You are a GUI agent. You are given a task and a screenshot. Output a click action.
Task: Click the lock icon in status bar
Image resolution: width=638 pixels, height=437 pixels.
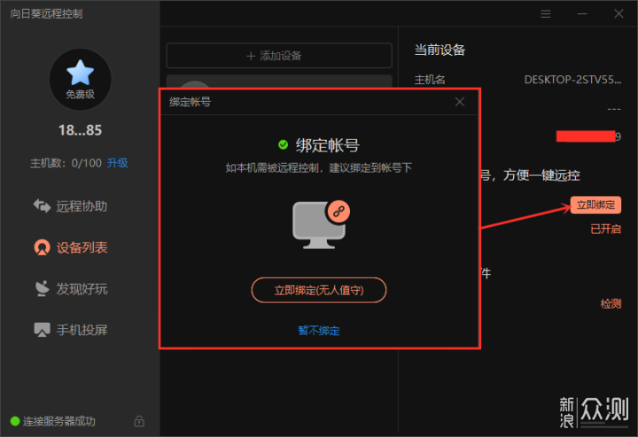click(x=139, y=421)
